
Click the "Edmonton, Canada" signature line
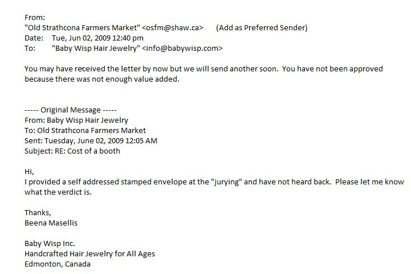(58, 264)
